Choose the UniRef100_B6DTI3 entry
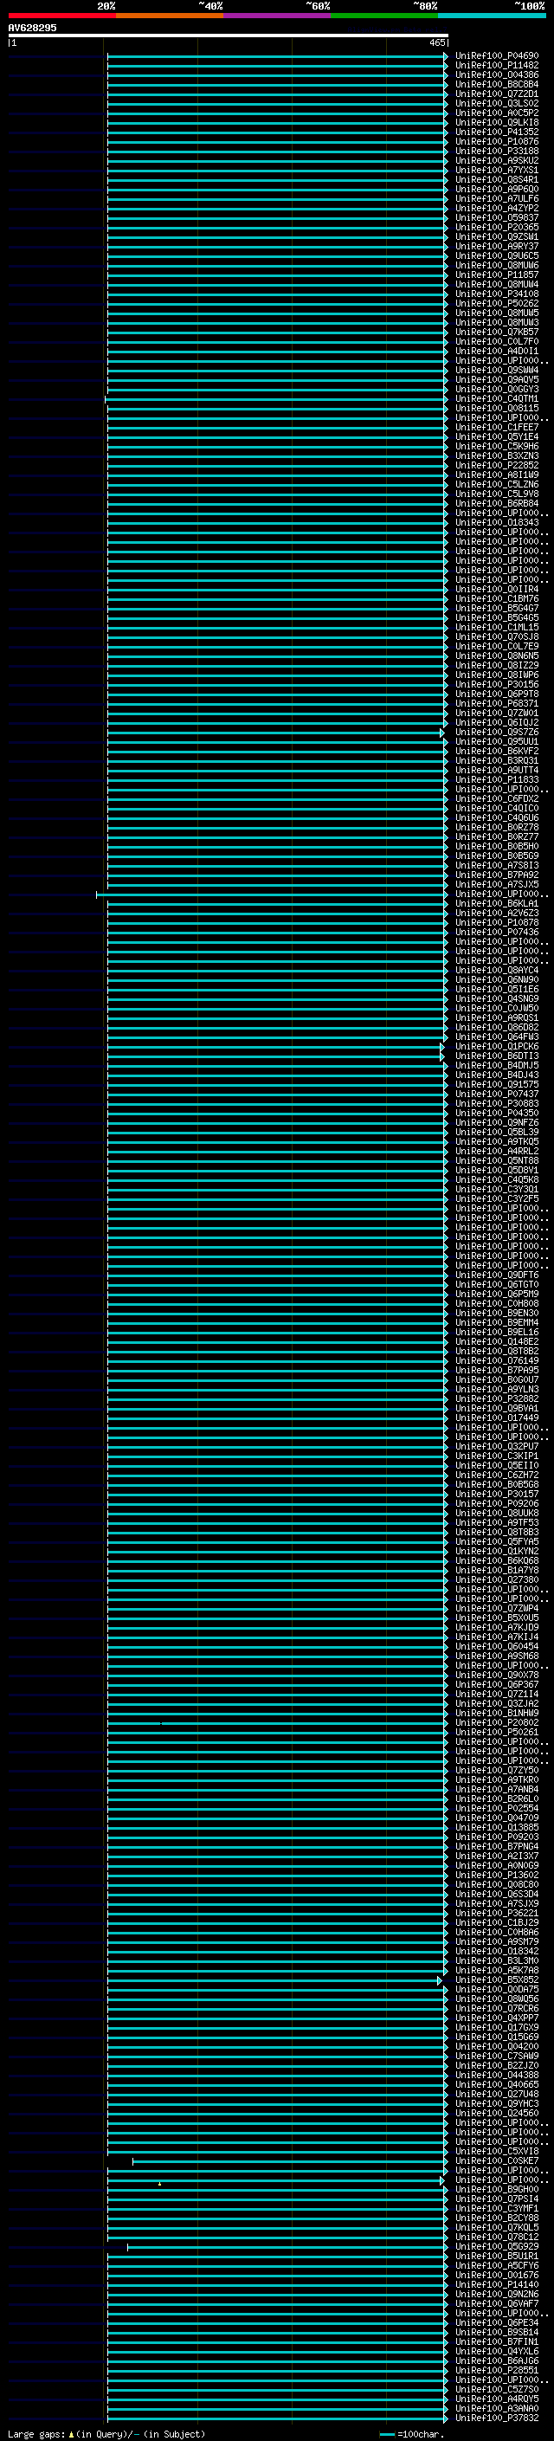Screen dimensions: 554x2441 496,1056
